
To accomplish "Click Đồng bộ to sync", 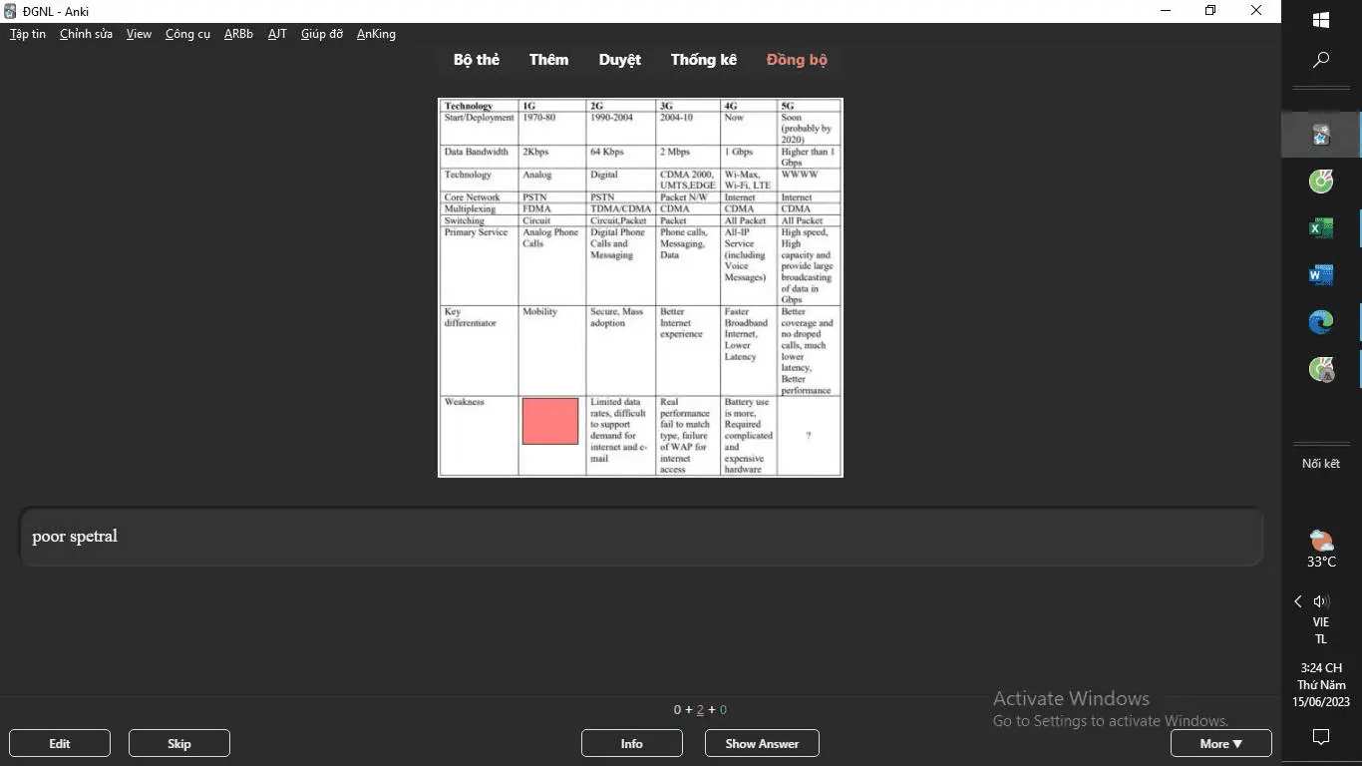I will [797, 60].
